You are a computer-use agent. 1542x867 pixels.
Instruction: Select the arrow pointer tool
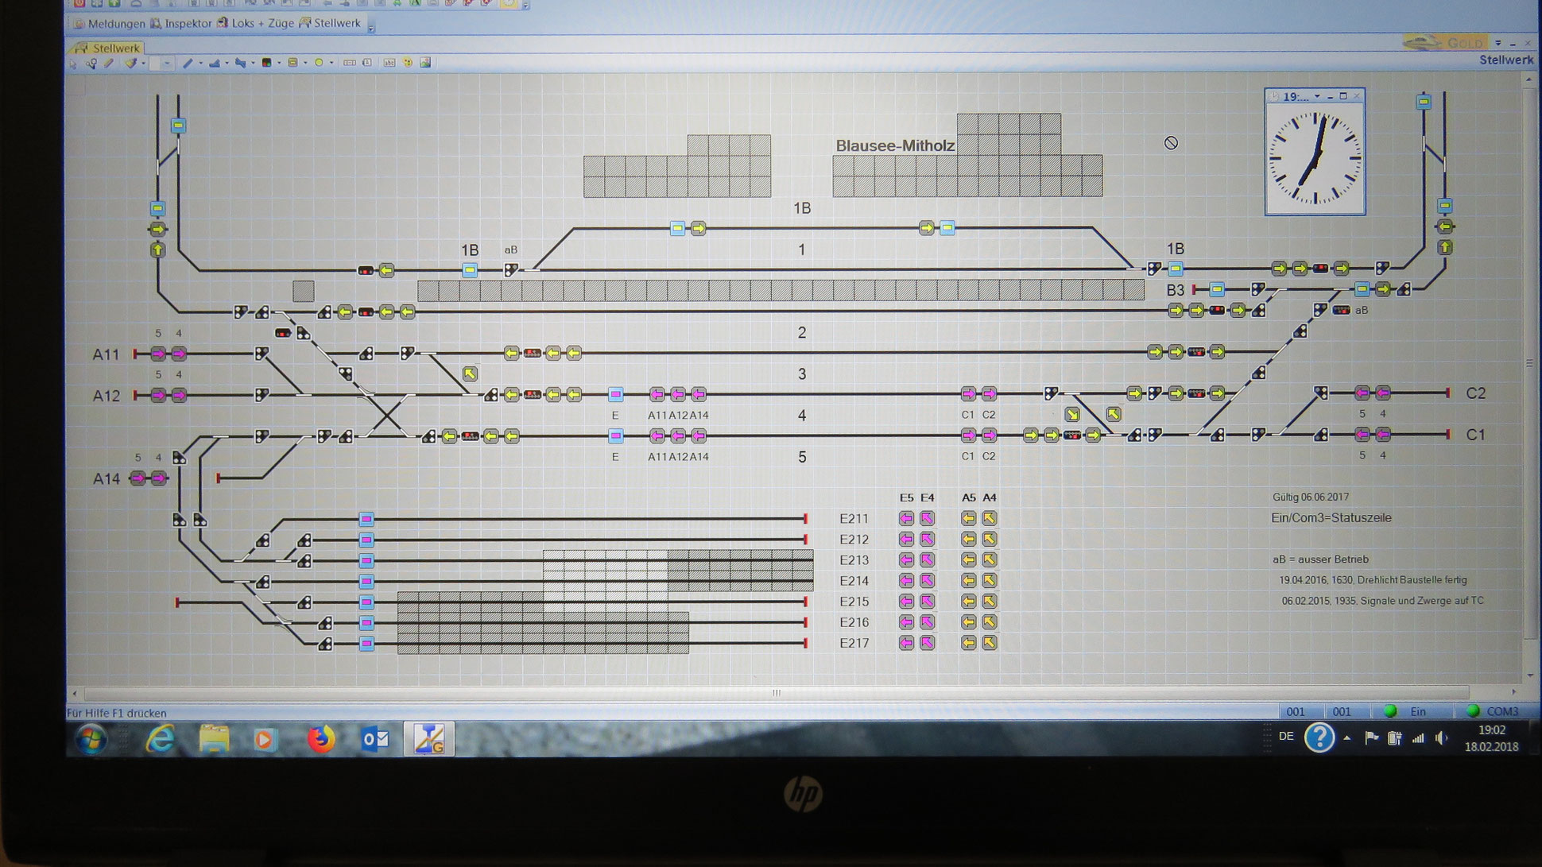tap(73, 64)
